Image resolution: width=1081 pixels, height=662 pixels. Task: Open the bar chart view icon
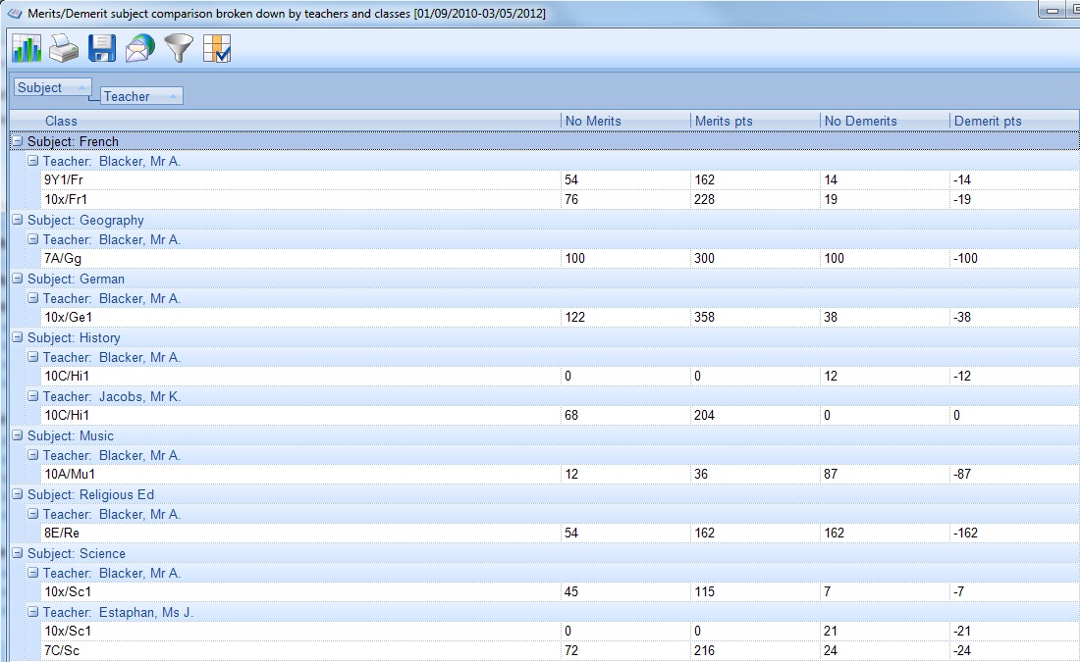tap(27, 49)
